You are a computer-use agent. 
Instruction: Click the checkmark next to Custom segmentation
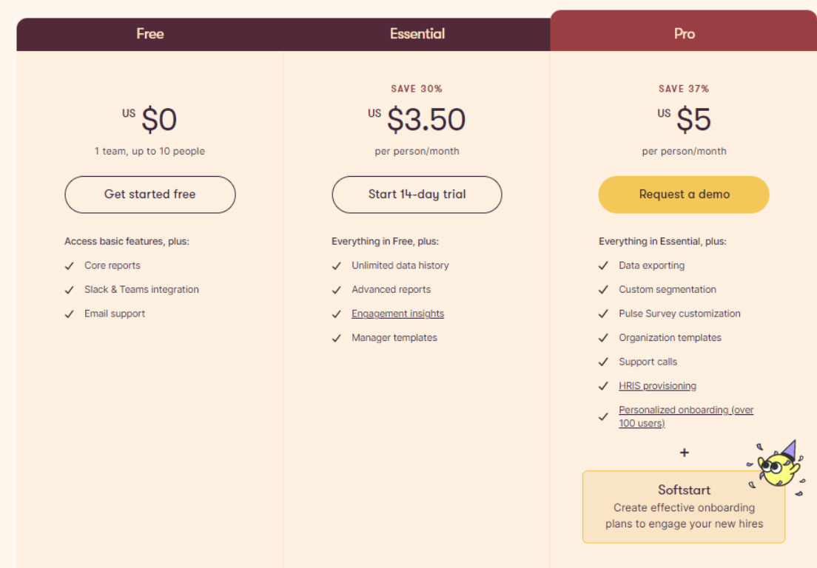(603, 290)
